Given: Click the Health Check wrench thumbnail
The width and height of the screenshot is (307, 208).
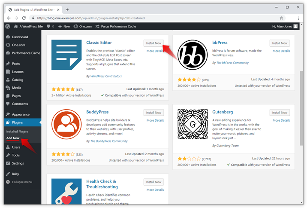Looking at the screenshot, I should (x=66, y=191).
